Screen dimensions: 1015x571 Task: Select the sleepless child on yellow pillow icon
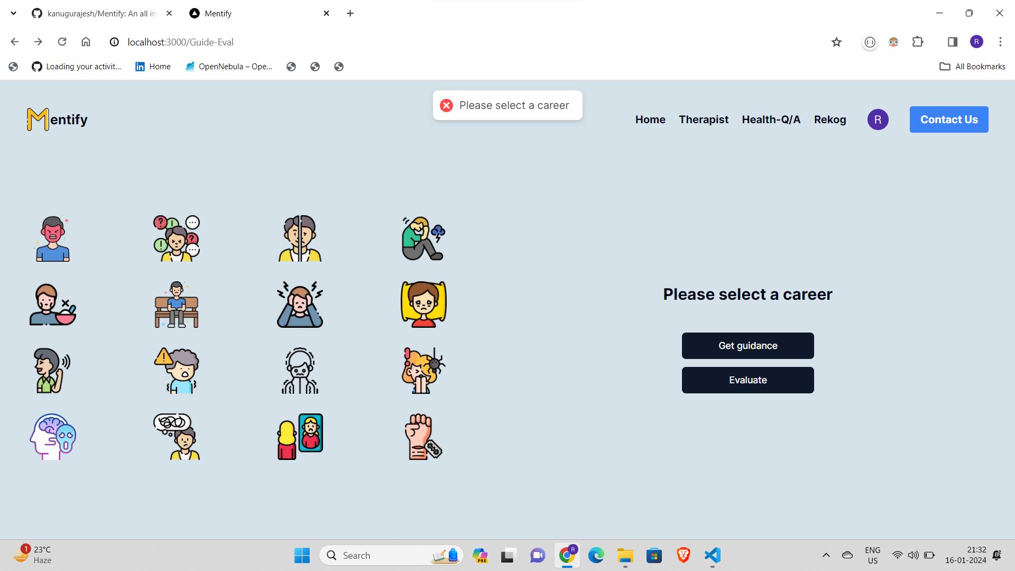pos(423,305)
